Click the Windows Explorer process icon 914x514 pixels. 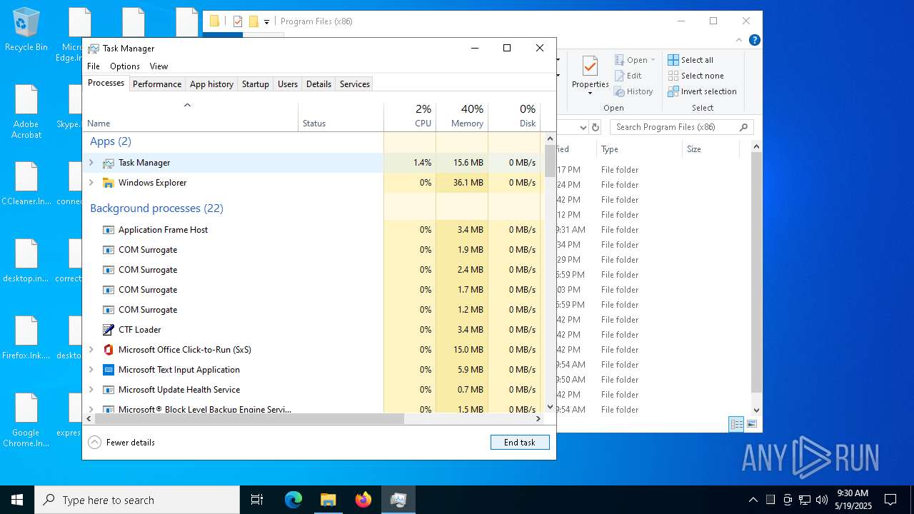coord(109,183)
